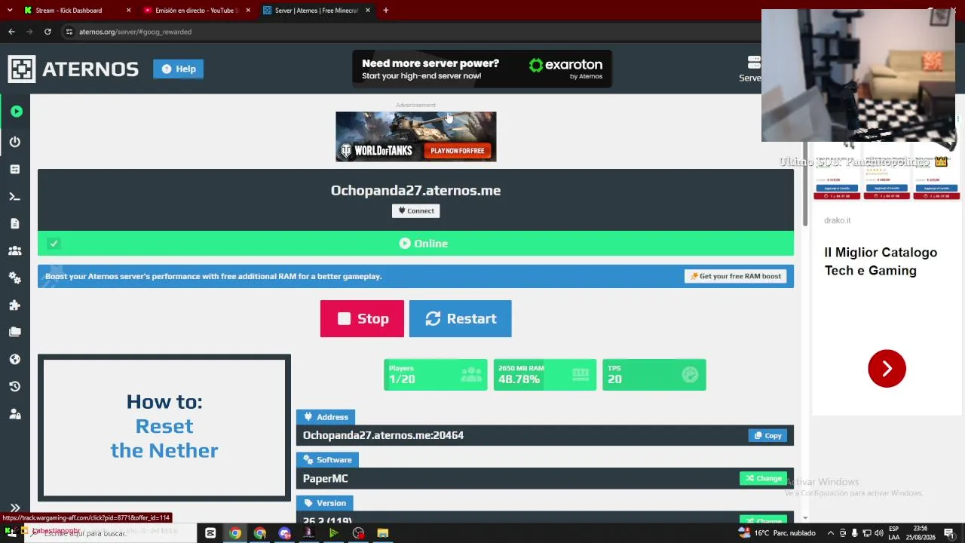Viewport: 965px width, 543px height.
Task: Open the Log document icon in sidebar
Action: pos(15,223)
